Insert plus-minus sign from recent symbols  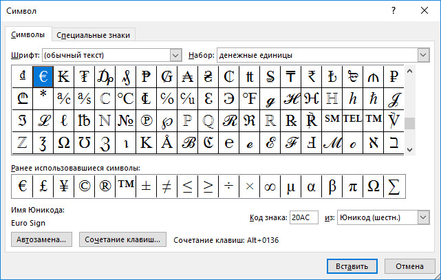(147, 186)
